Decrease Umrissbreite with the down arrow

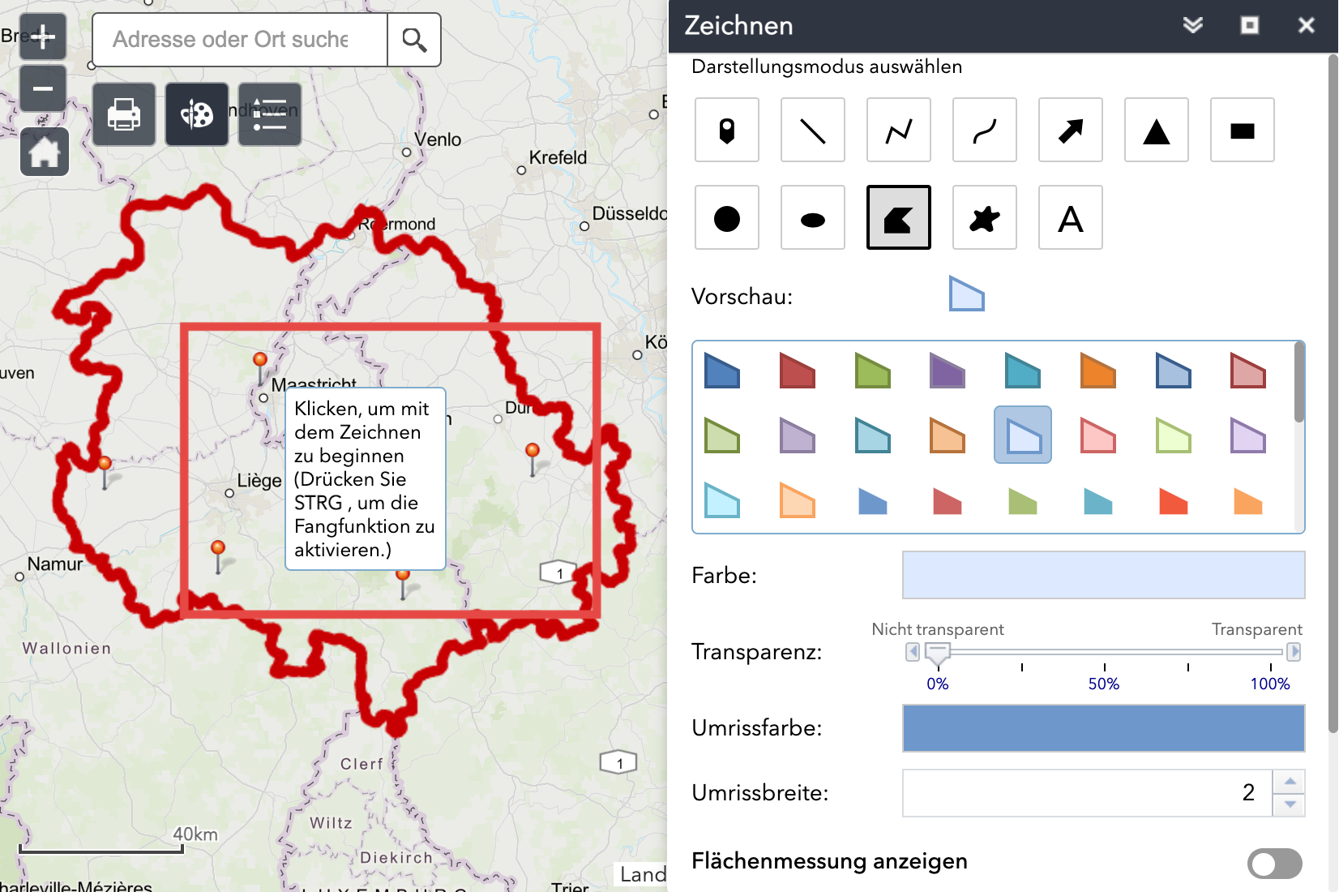point(1289,804)
